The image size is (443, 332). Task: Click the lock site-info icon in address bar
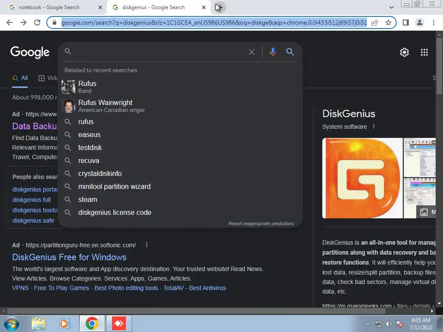pos(55,22)
